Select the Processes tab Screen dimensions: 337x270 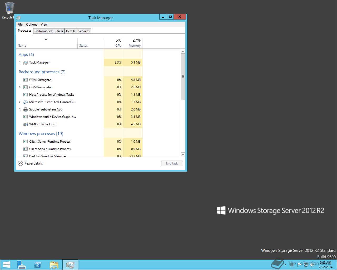tap(24, 31)
